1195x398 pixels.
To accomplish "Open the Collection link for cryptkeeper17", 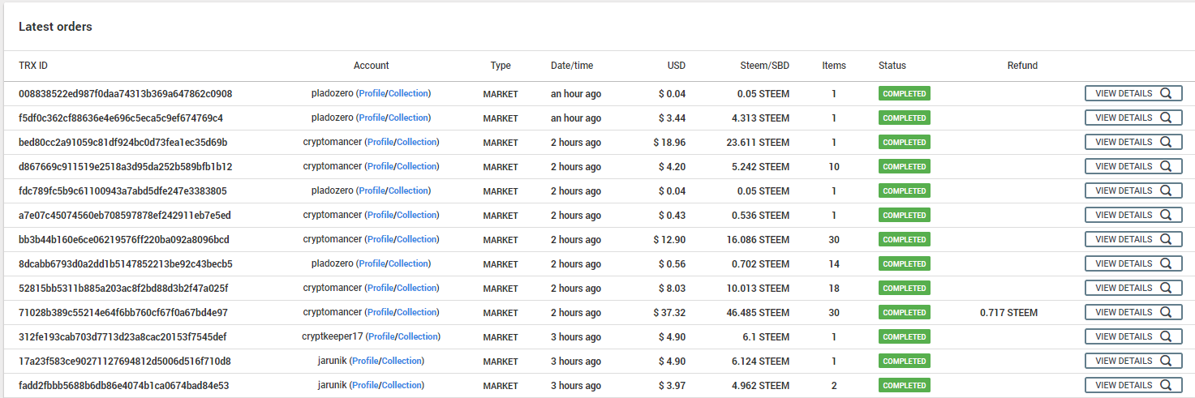I will (x=418, y=336).
